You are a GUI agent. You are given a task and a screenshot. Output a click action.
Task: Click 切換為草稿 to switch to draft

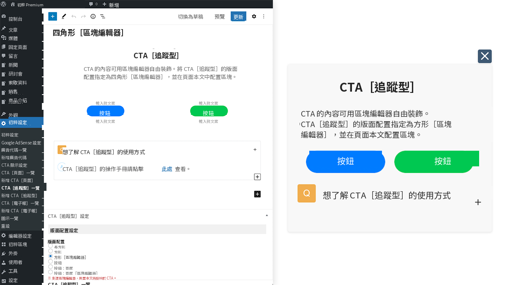pyautogui.click(x=191, y=16)
